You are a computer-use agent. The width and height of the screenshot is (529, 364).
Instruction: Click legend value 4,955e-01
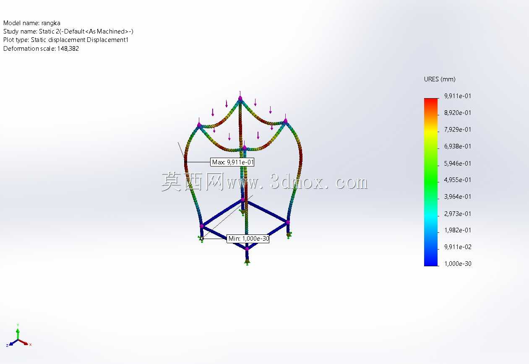458,180
